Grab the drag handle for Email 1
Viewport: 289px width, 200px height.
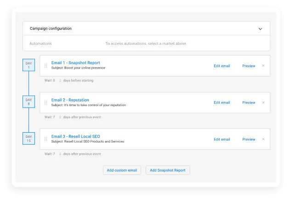pos(46,65)
